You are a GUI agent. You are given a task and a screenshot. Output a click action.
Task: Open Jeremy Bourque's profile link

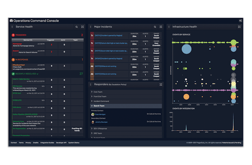[101, 122]
